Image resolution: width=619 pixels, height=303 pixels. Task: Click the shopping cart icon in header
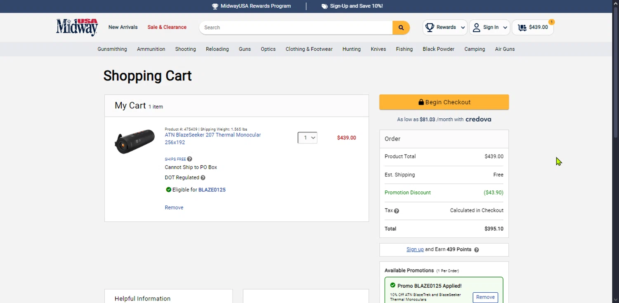pos(522,28)
